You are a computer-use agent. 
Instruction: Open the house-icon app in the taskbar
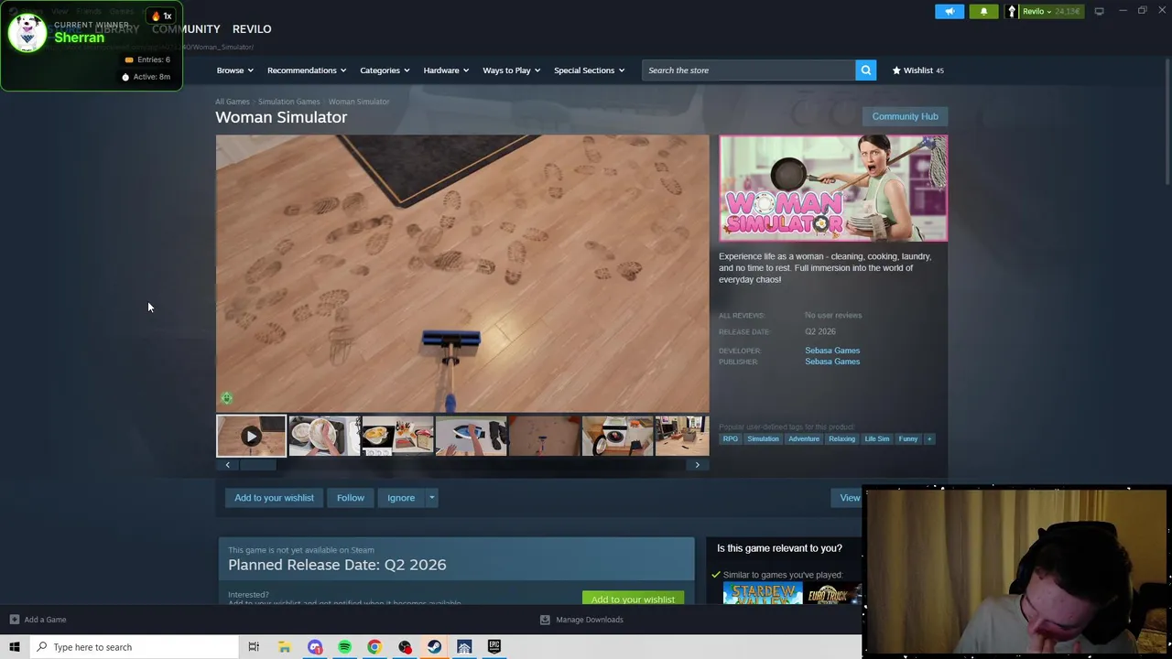tap(464, 647)
